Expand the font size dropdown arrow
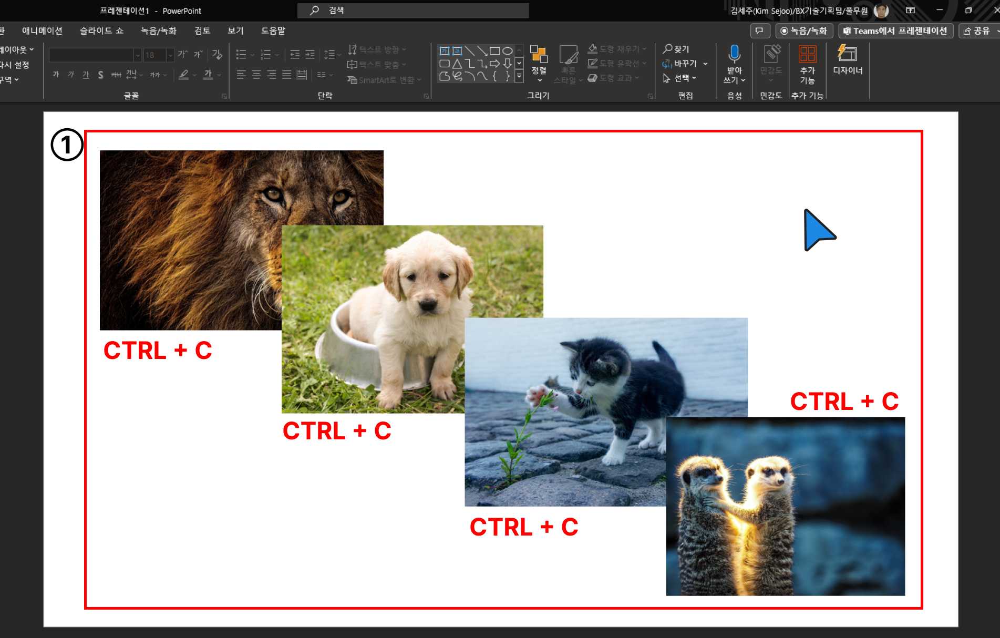Viewport: 1000px width, 638px height. pyautogui.click(x=170, y=55)
